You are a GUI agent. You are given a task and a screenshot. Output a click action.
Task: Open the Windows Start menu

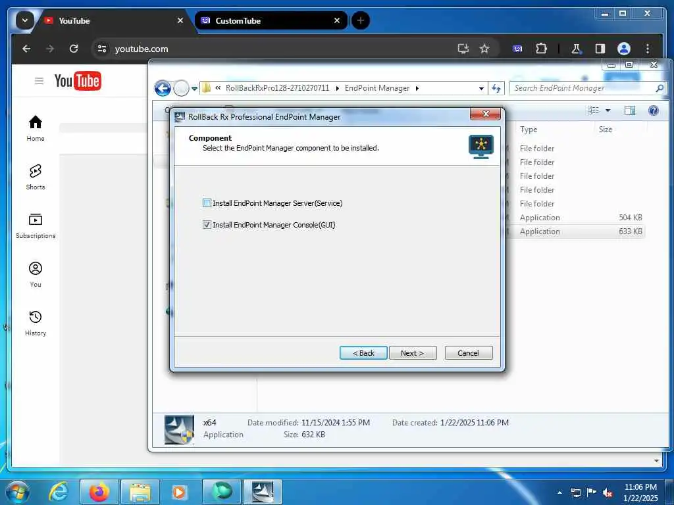(x=18, y=492)
